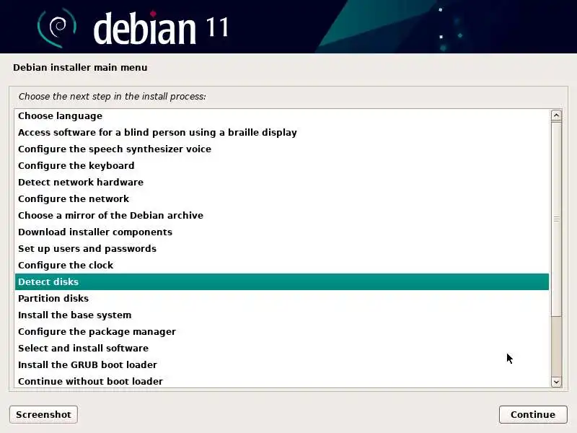Pick 'Select and install software'
The width and height of the screenshot is (577, 433).
pos(281,348)
